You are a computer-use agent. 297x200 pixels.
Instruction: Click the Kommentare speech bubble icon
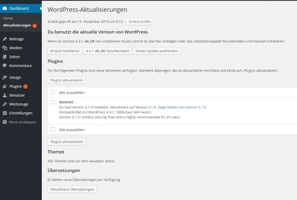click(x=5, y=66)
